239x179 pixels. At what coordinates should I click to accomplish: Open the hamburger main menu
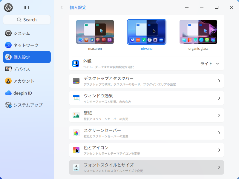[x=186, y=7]
